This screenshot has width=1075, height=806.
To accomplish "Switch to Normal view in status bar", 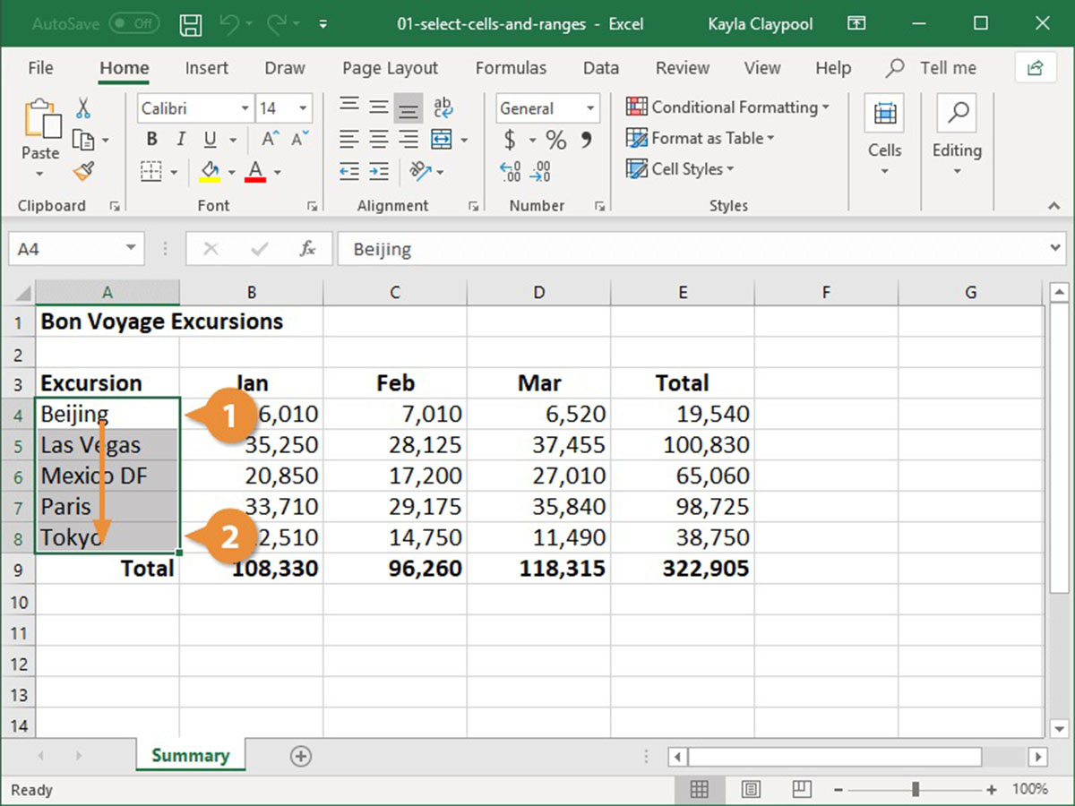I will 700,789.
